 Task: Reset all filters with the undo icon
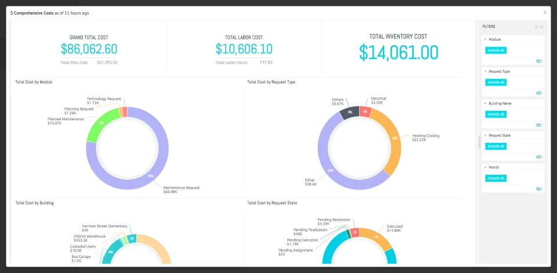(x=536, y=27)
